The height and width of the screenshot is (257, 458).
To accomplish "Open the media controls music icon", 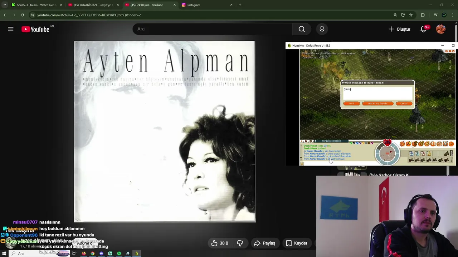I will [x=435, y=15].
